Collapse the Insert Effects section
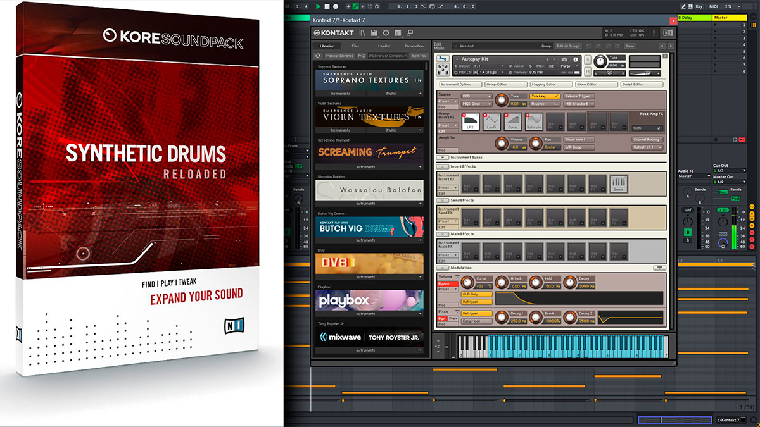The image size is (760, 427). coord(442,166)
